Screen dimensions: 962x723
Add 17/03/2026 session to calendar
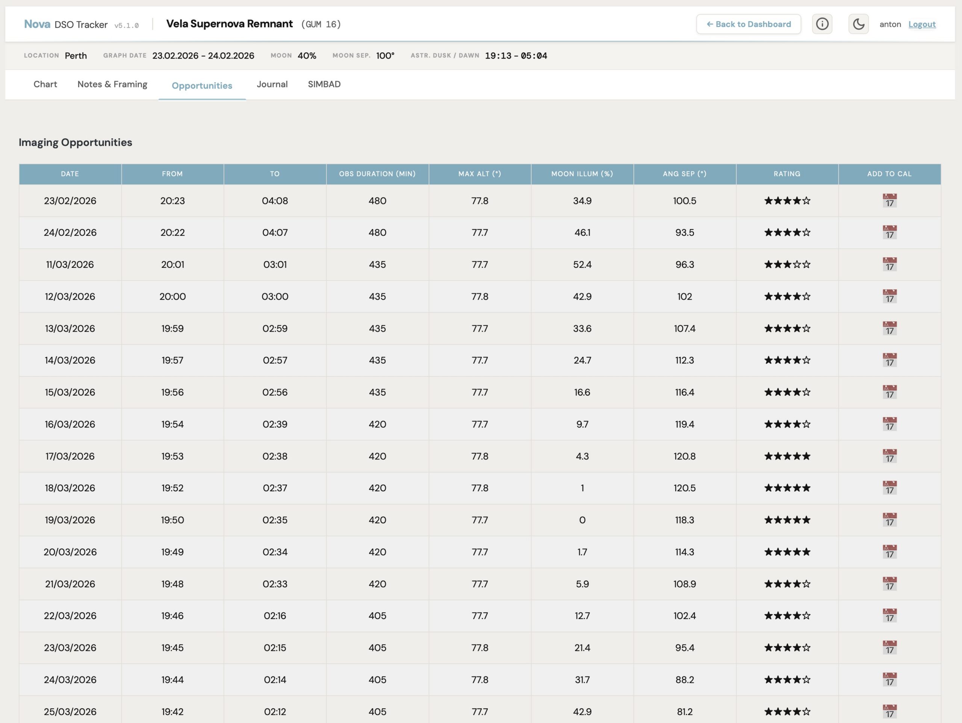(x=889, y=456)
